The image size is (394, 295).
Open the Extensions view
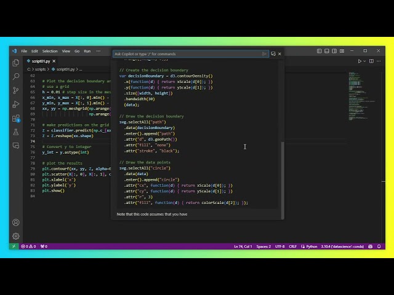coord(16,118)
